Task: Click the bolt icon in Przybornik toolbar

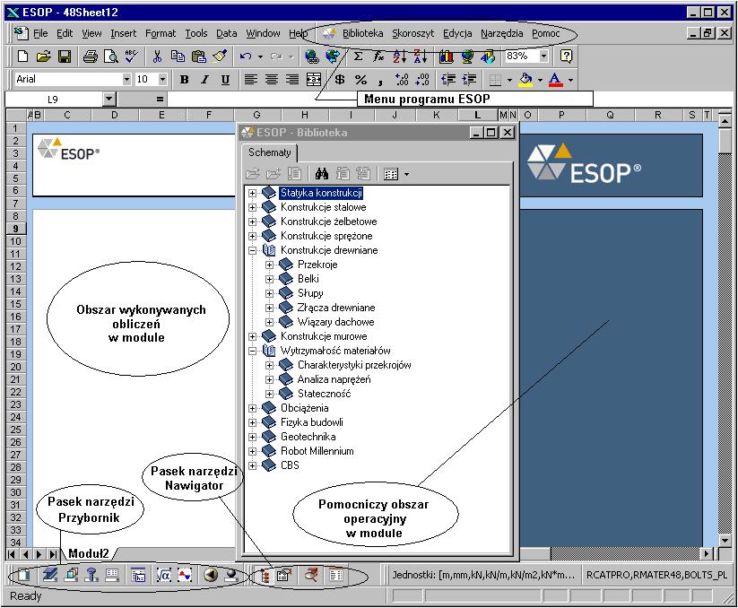Action: (91, 575)
